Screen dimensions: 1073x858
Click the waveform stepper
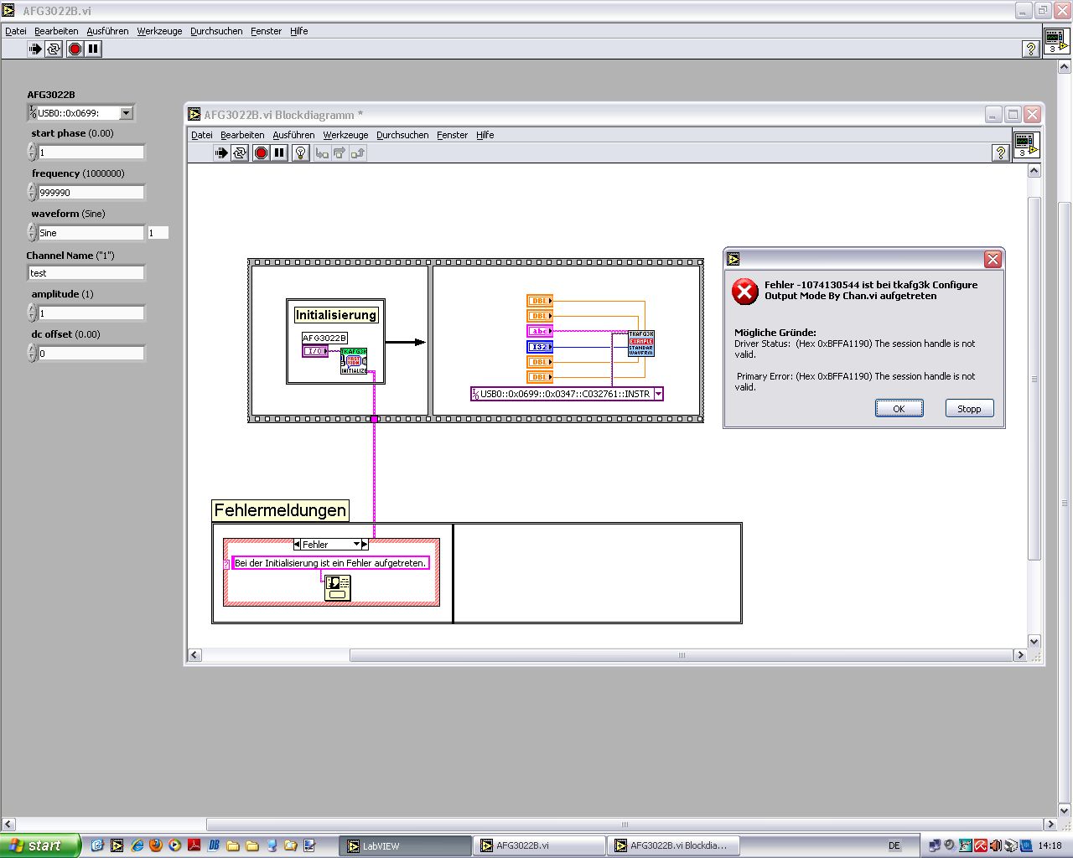pyautogui.click(x=32, y=232)
